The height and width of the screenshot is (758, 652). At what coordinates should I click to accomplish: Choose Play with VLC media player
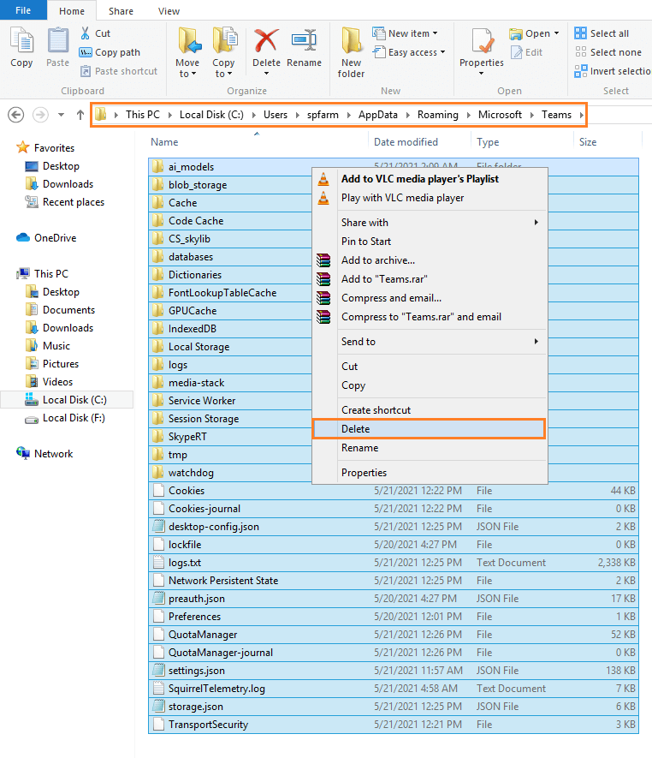click(430, 198)
